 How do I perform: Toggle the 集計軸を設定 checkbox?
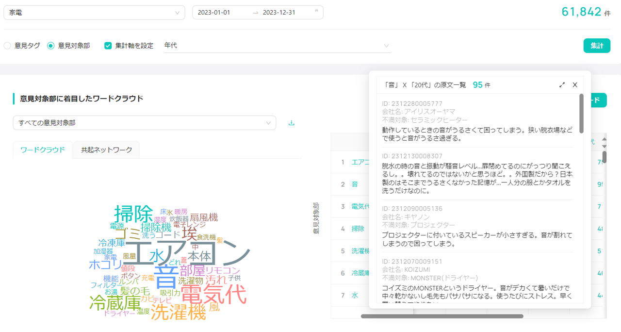(x=108, y=46)
